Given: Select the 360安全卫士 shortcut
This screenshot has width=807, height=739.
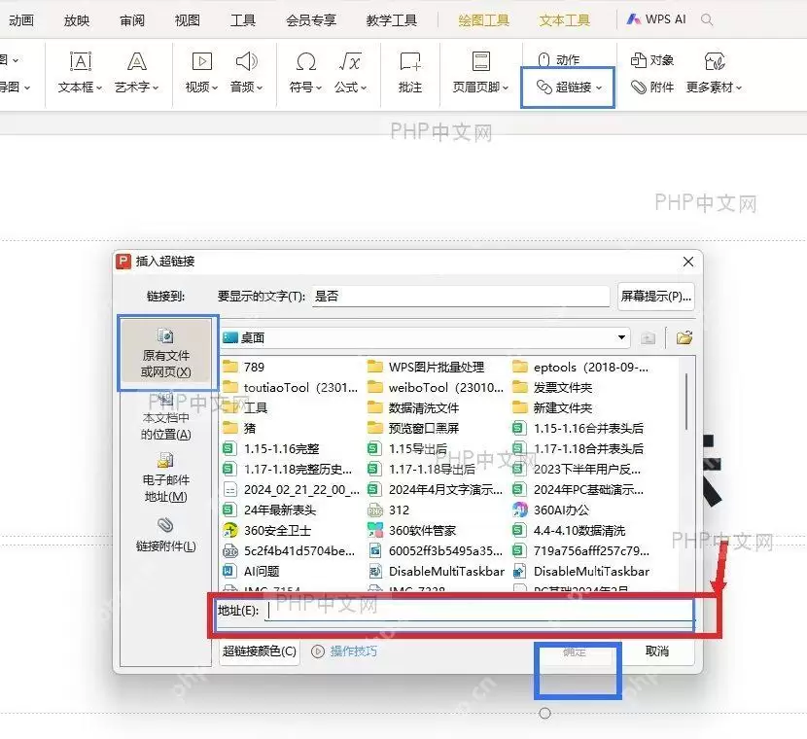Looking at the screenshot, I should click(267, 530).
